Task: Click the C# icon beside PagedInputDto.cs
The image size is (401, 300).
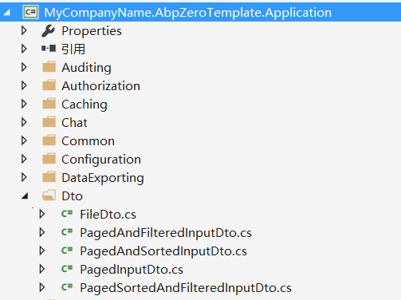Action: point(67,269)
